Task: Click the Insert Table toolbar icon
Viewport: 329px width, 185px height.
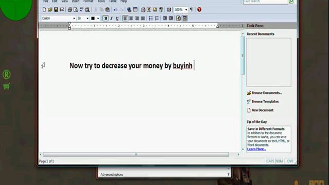Action: tap(135, 9)
